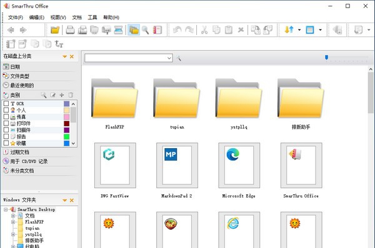This screenshot has height=248, width=375.
Task: Click the green swatch for 报告 category
Action: coord(66,137)
